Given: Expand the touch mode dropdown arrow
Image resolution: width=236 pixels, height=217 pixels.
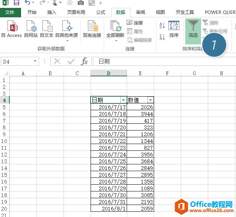Looking at the screenshot, I should coord(60,2).
